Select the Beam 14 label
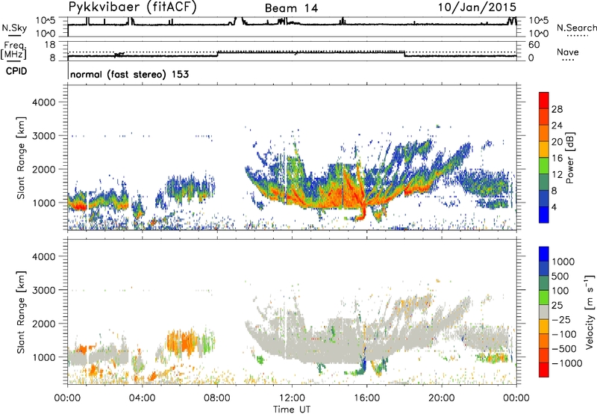Viewport: 597px width, 414px height. pyautogui.click(x=291, y=8)
